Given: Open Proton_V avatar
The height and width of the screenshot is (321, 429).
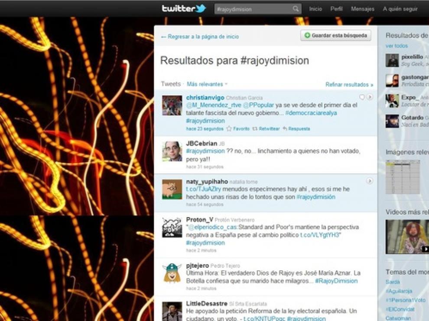Looking at the screenshot, I should tap(172, 227).
